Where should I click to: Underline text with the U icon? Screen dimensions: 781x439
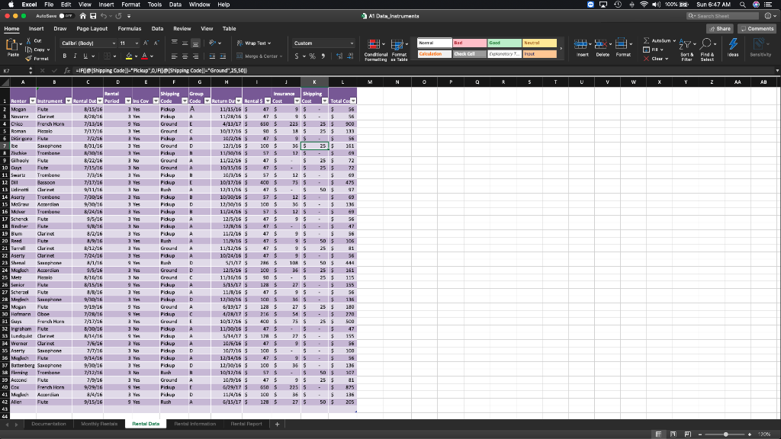[x=85, y=56]
